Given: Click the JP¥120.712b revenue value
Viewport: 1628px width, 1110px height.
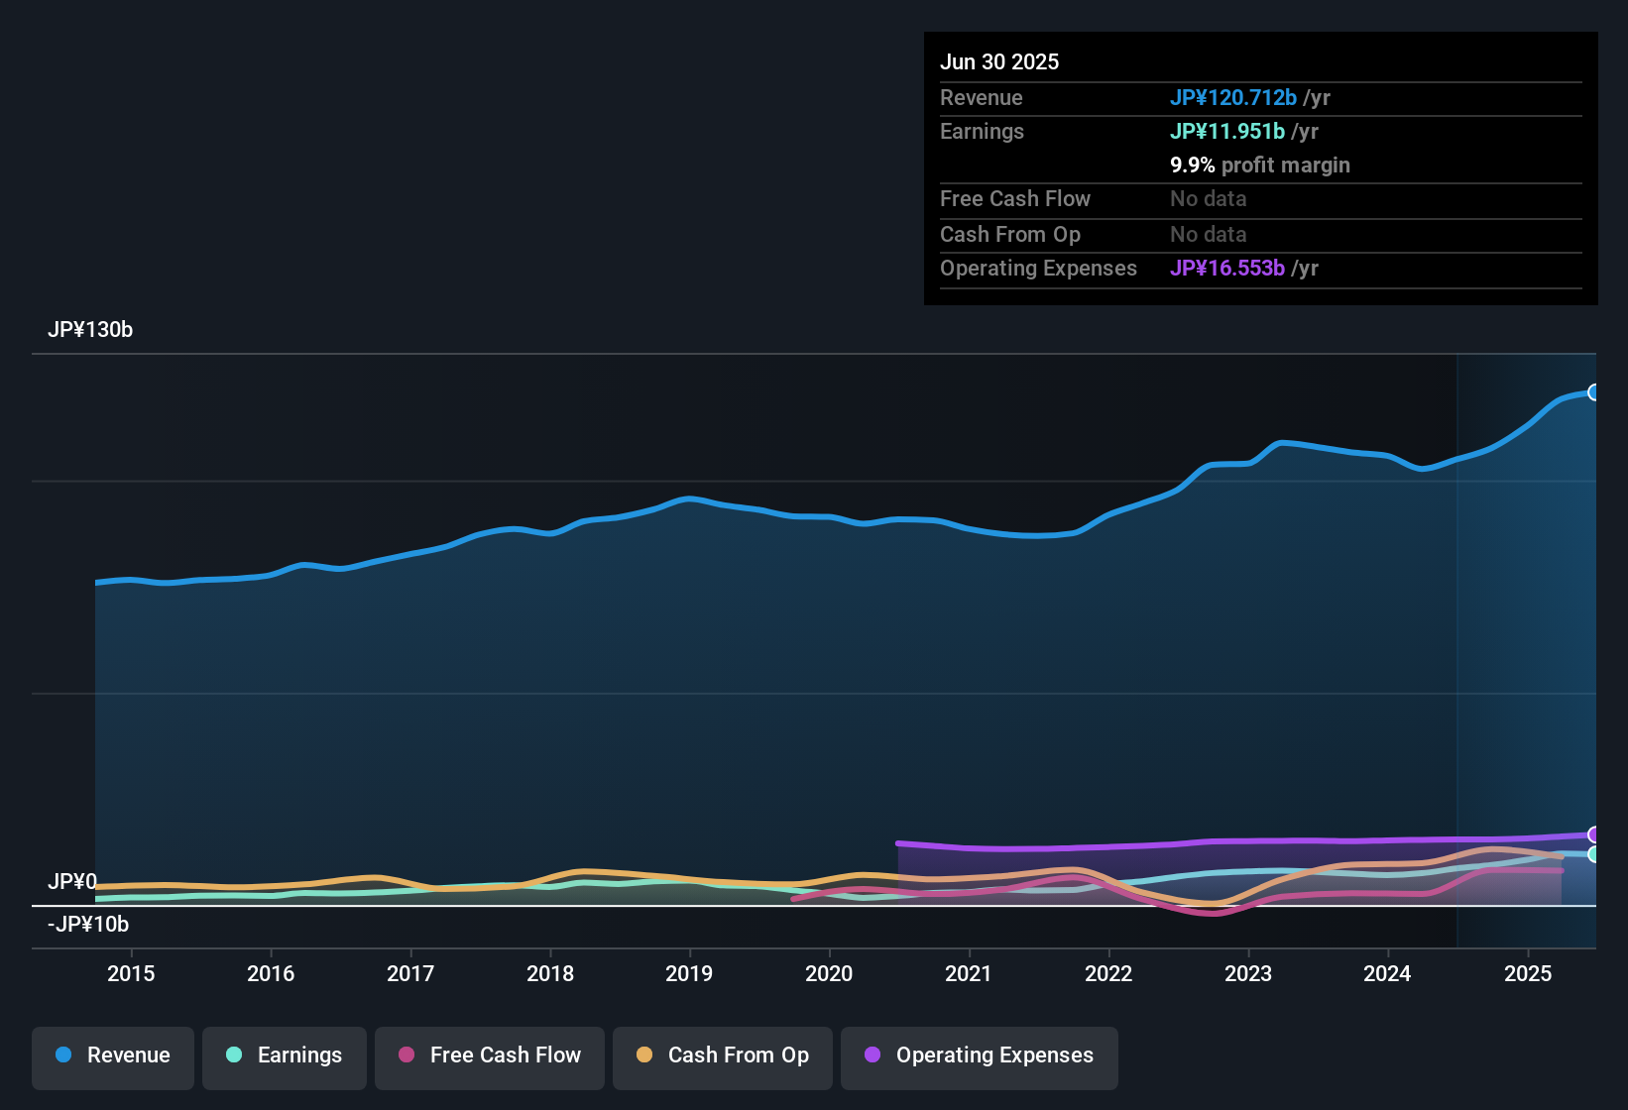Looking at the screenshot, I should [1234, 97].
